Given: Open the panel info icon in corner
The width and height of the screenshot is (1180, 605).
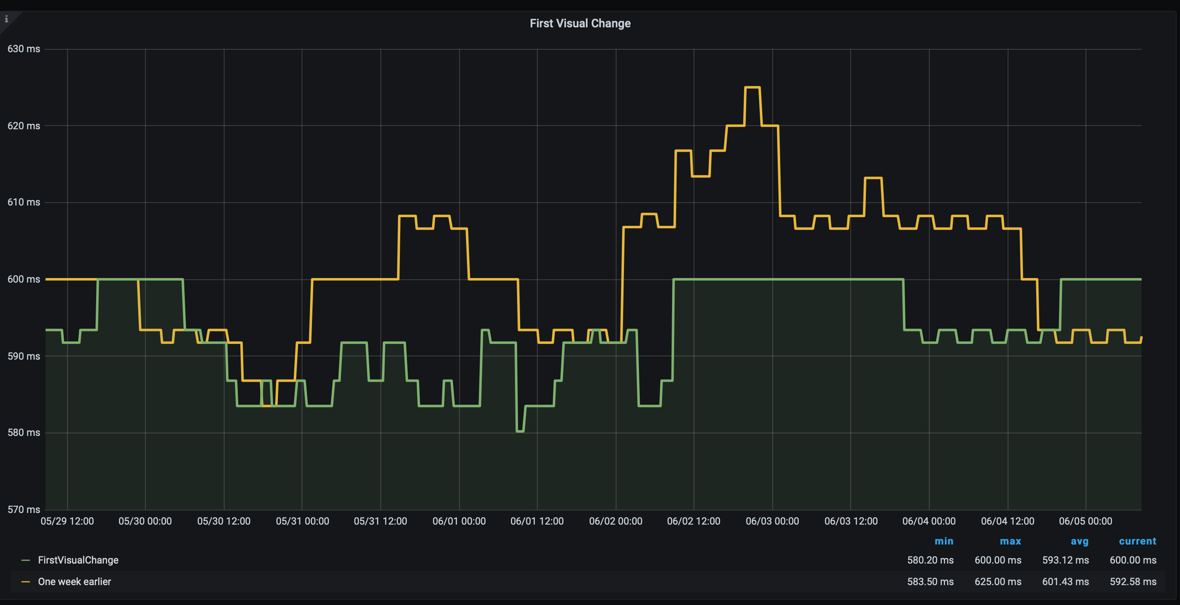Looking at the screenshot, I should coord(6,19).
